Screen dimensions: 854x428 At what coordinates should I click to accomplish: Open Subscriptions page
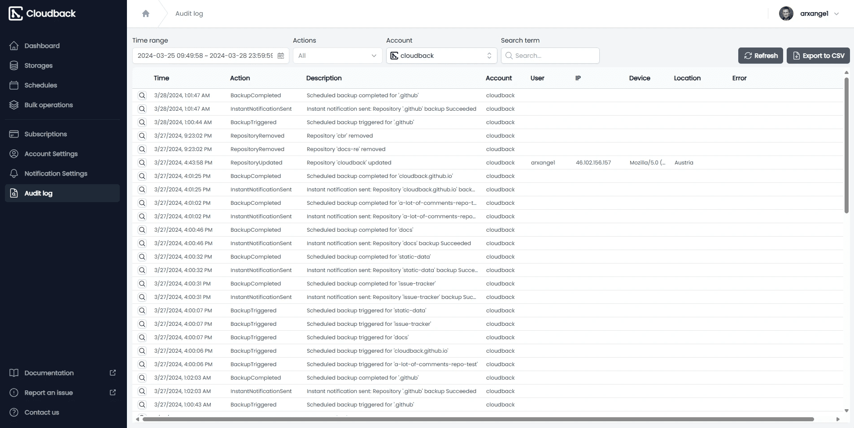pos(62,134)
